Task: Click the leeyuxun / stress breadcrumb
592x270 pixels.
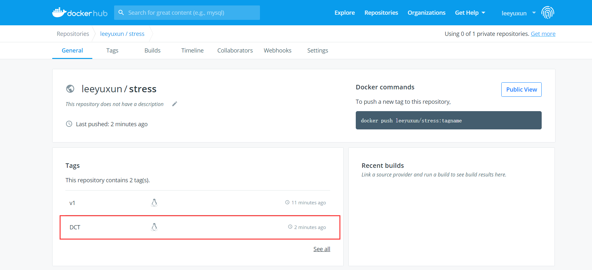Action: [x=122, y=34]
